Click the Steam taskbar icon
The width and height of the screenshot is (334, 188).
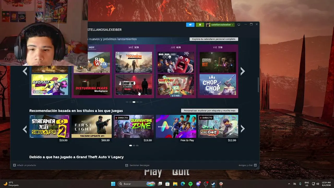pos(213,184)
